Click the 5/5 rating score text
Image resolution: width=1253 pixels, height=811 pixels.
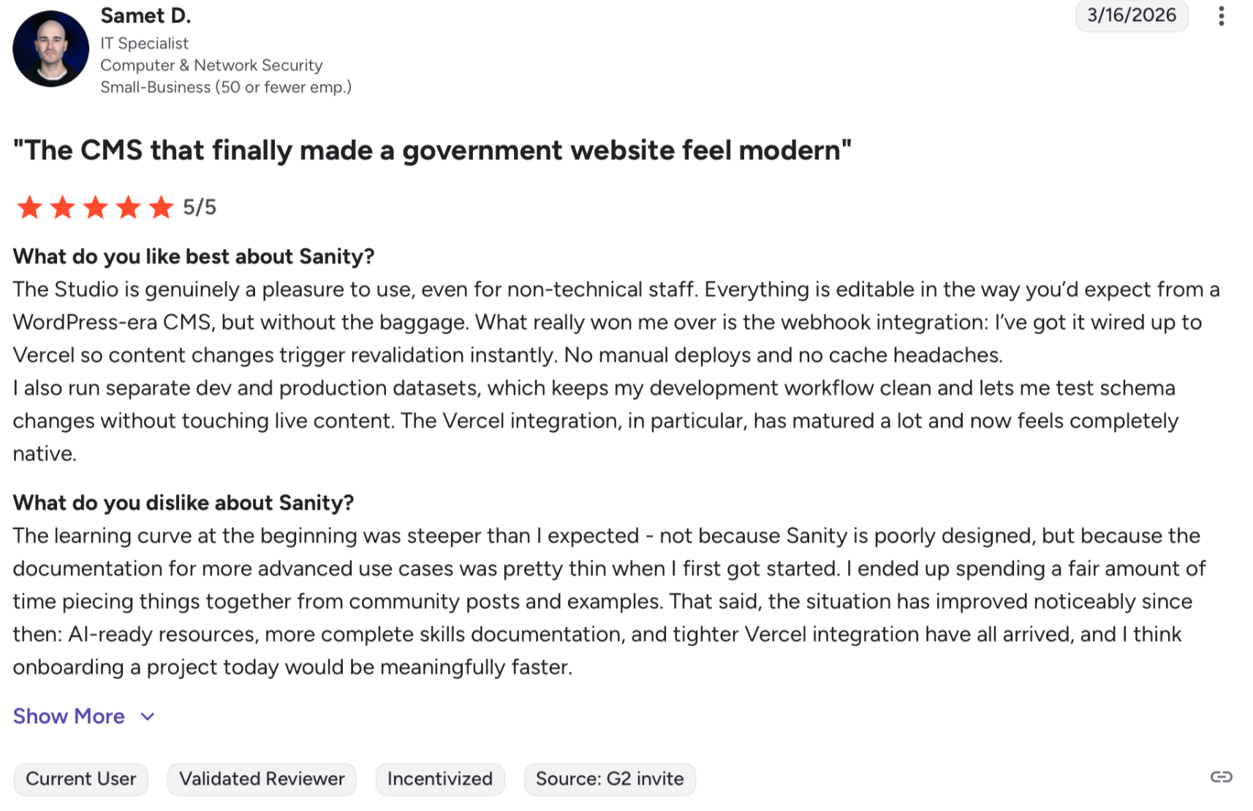click(200, 207)
